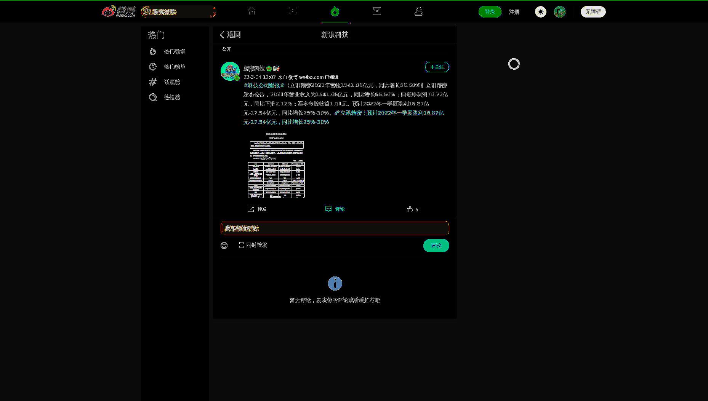Image resolution: width=708 pixels, height=401 pixels.
Task: Open 热门微博 in sidebar
Action: click(x=175, y=51)
